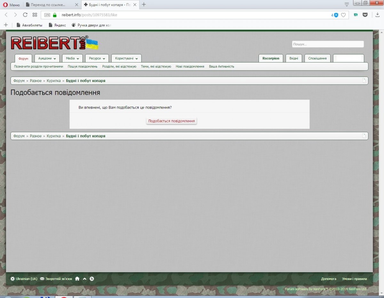Confirm with Подобається повідомлення button
This screenshot has width=384, height=298.
[x=172, y=121]
